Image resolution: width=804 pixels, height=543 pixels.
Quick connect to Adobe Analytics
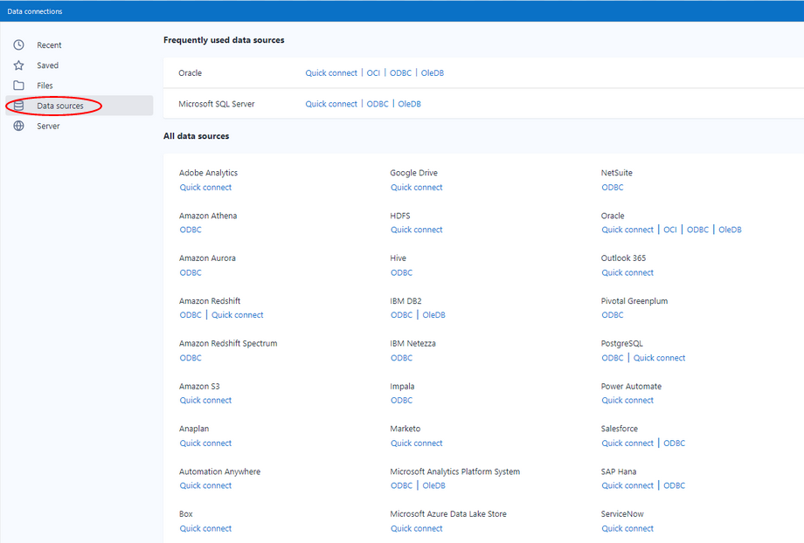pyautogui.click(x=205, y=187)
